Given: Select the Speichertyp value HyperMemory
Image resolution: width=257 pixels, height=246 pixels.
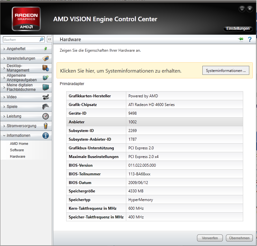Looking at the screenshot, I should 141,200.
